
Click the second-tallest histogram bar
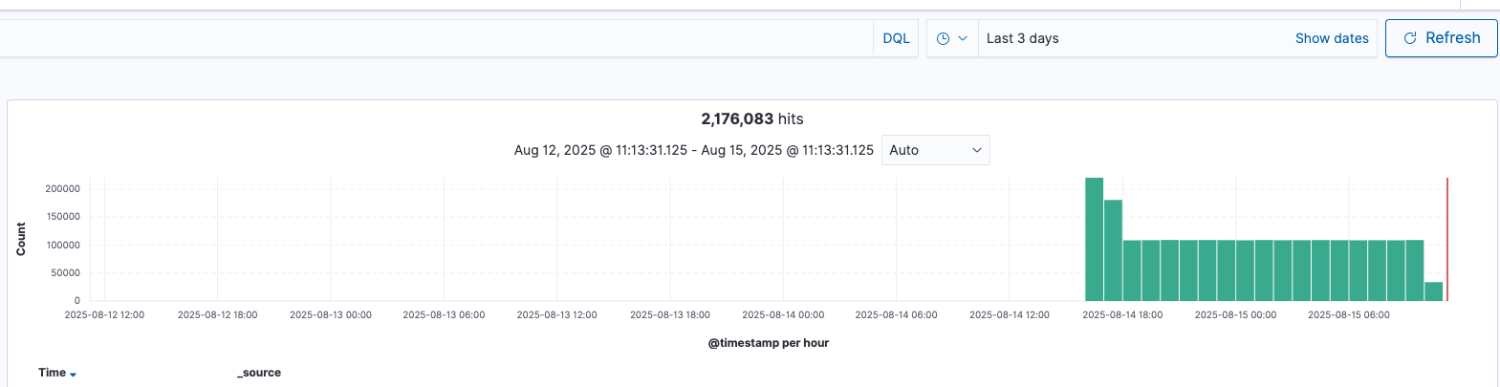point(1113,250)
